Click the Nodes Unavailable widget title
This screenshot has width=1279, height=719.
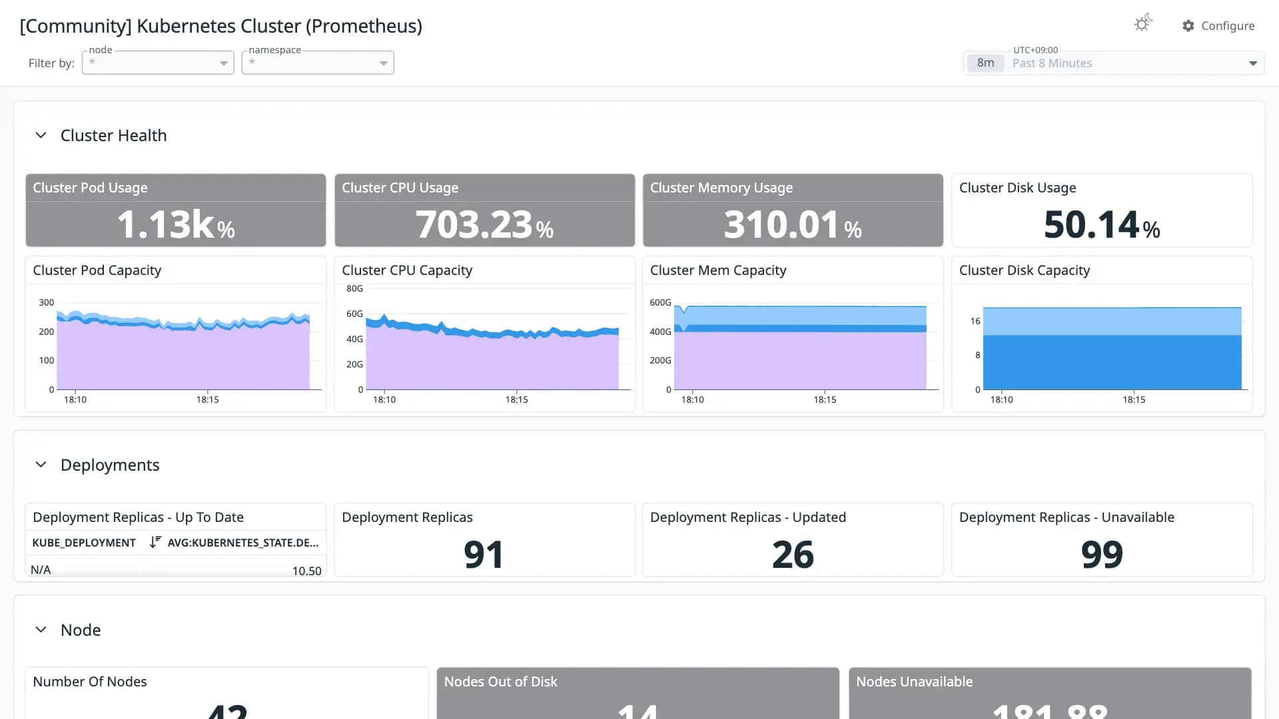pos(914,682)
